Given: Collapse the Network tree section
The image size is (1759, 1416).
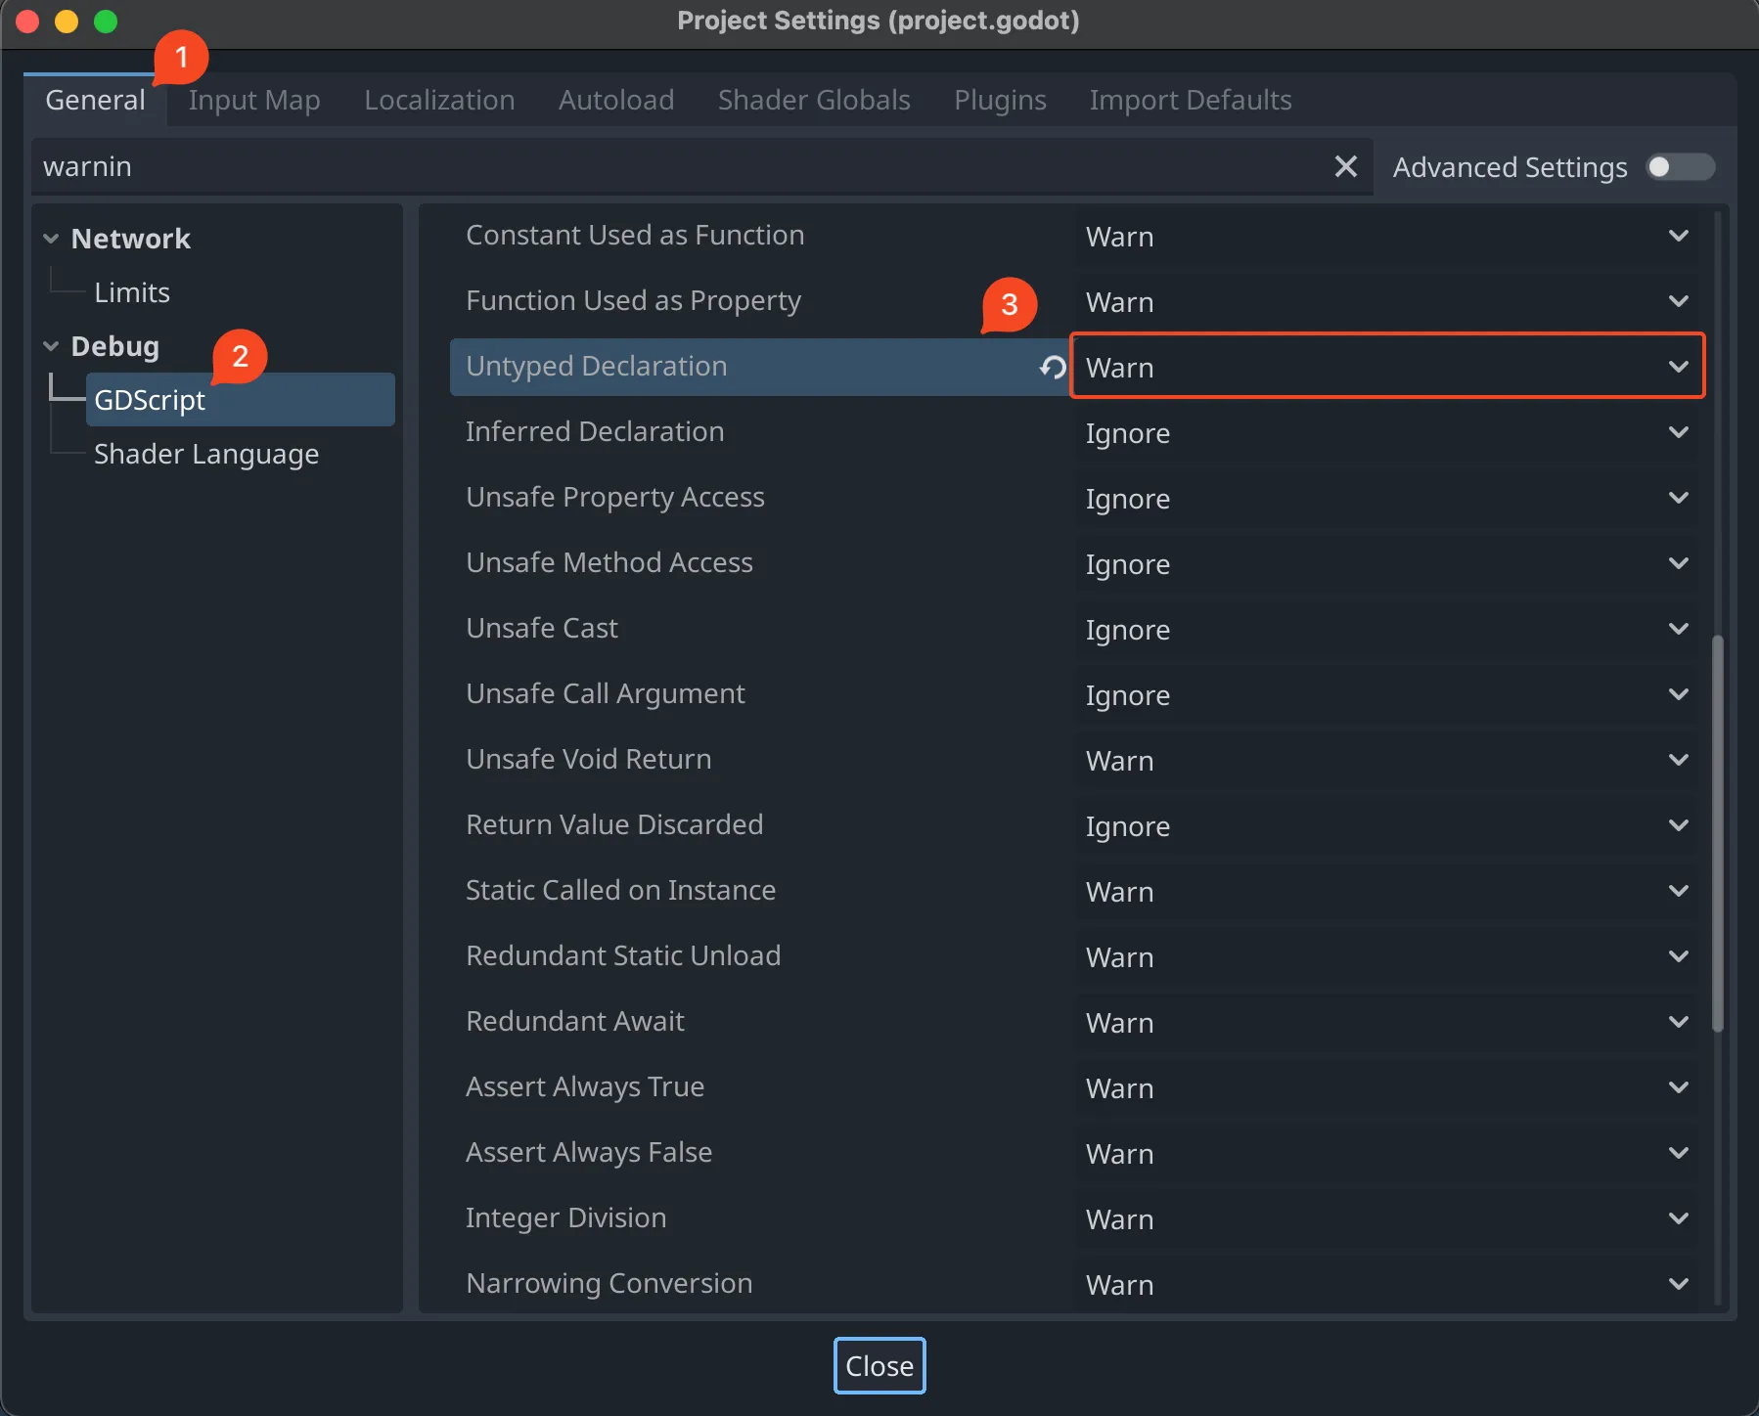Looking at the screenshot, I should [x=51, y=239].
